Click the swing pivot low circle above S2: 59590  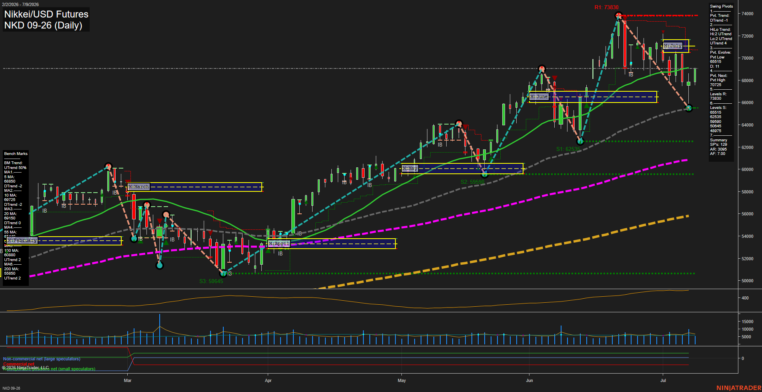click(x=485, y=174)
